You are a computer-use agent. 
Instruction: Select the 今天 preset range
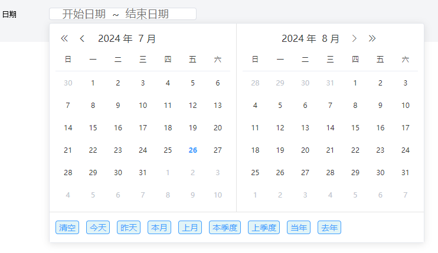pos(98,227)
